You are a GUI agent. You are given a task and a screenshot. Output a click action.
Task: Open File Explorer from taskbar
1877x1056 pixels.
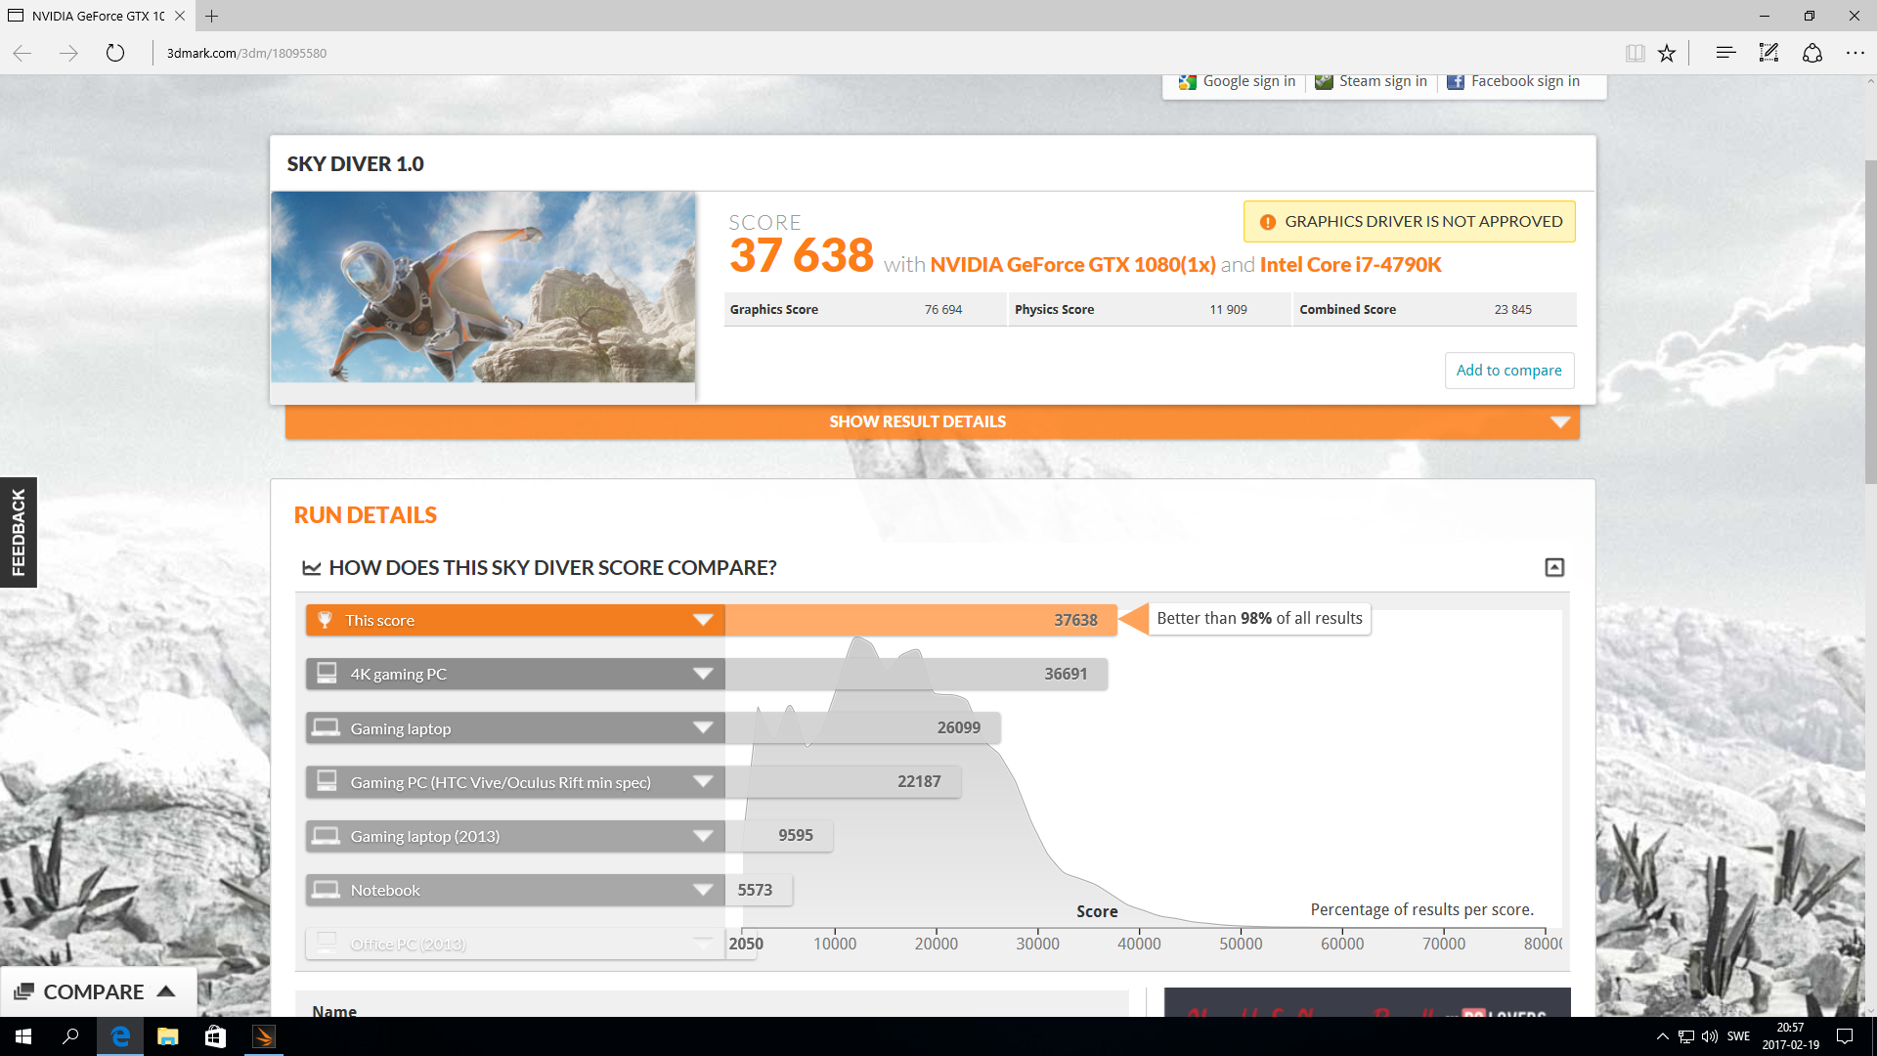pyautogui.click(x=168, y=1036)
